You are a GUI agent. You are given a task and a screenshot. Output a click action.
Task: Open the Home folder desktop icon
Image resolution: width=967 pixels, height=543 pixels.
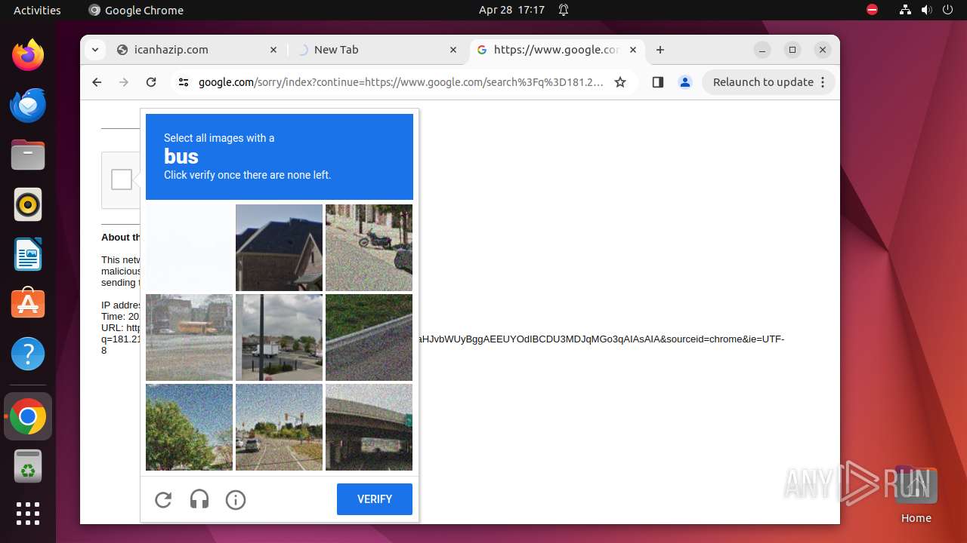click(x=916, y=494)
